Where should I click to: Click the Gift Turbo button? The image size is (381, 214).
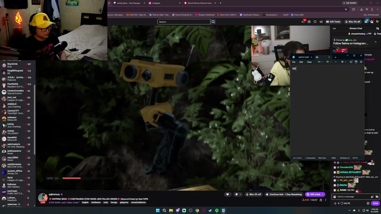point(333,22)
